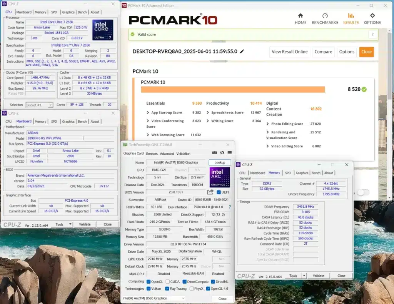Click the Tools button in Mainboard CPU-Z
The width and height of the screenshot is (394, 304).
coord(59,224)
